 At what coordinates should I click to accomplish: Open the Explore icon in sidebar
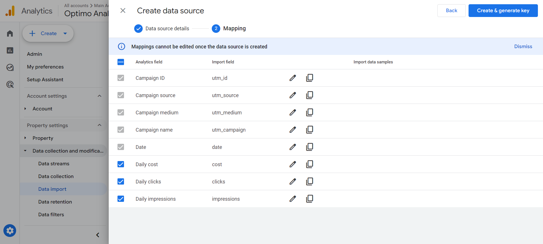tap(10, 67)
